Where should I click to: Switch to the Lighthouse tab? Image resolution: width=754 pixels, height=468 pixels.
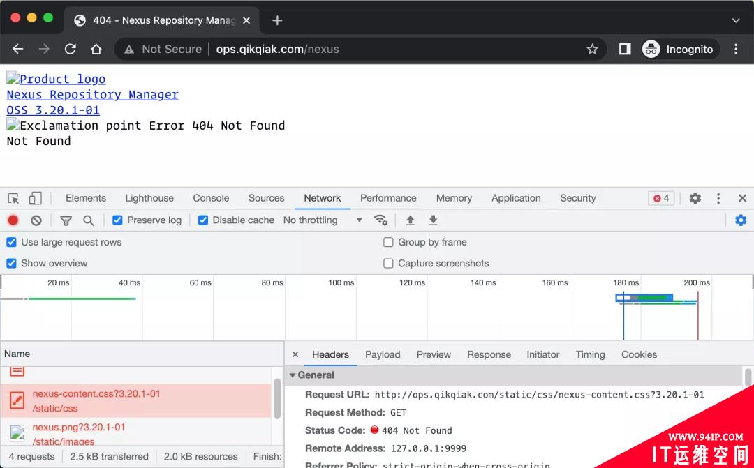click(x=149, y=198)
